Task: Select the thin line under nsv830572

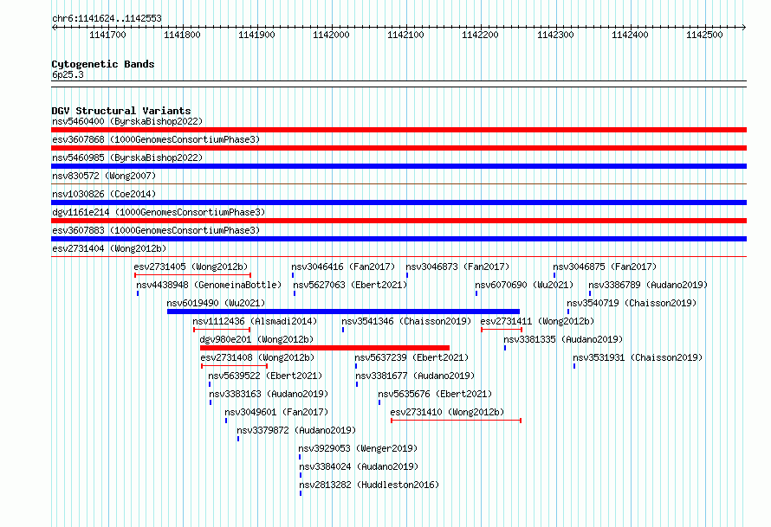Action: (398, 183)
